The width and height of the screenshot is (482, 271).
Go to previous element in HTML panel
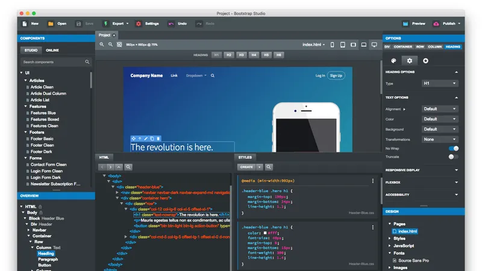click(x=102, y=167)
